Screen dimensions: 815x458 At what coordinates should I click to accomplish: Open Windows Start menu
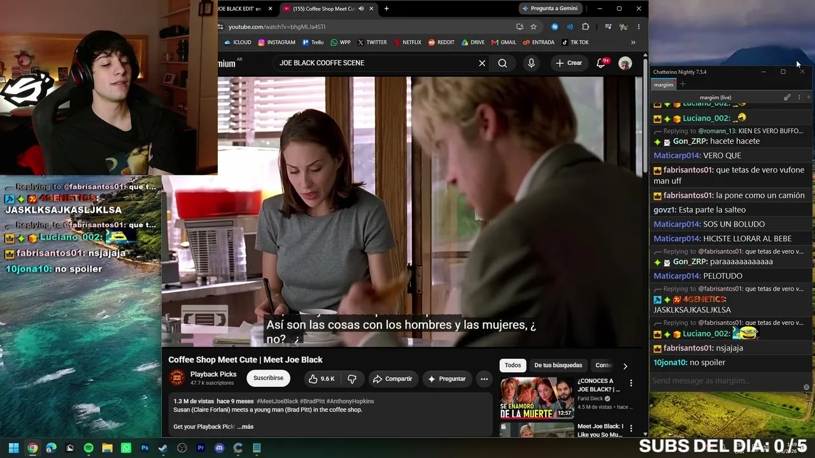pyautogui.click(x=13, y=448)
